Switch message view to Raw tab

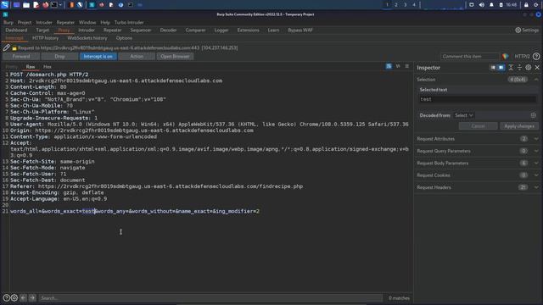tap(31, 67)
